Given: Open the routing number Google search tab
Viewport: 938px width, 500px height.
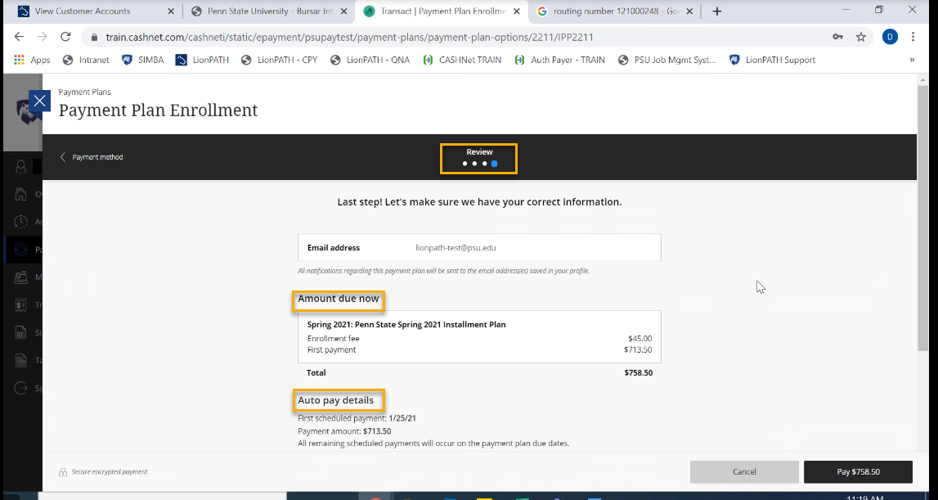Looking at the screenshot, I should tap(609, 11).
